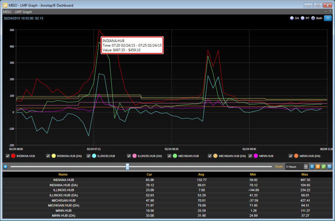Uncheck the INDIANA.HUB series checkbox

pyautogui.click(x=8, y=156)
